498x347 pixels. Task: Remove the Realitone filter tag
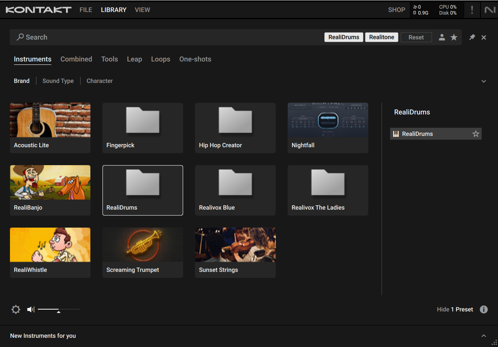click(x=381, y=37)
